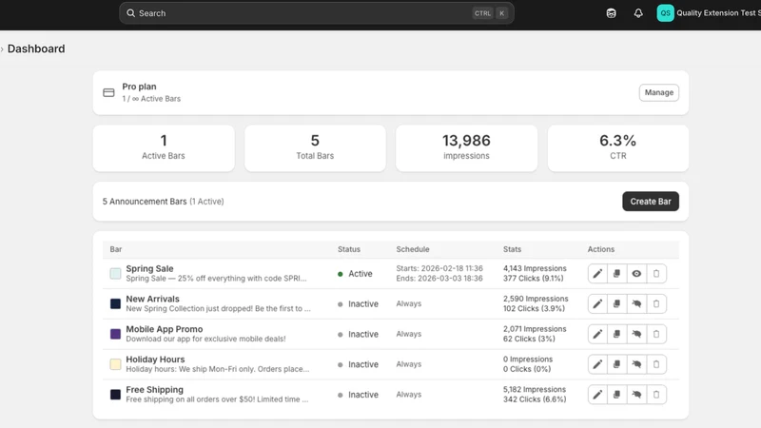Click the Schedule column header
The width and height of the screenshot is (761, 428).
413,249
